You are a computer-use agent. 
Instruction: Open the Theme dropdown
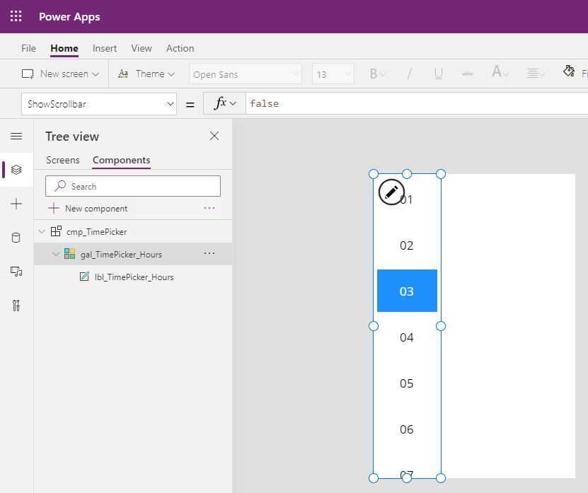(x=146, y=74)
